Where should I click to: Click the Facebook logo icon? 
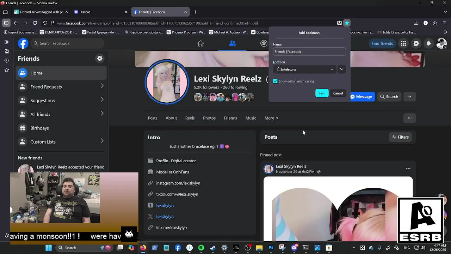(x=23, y=43)
